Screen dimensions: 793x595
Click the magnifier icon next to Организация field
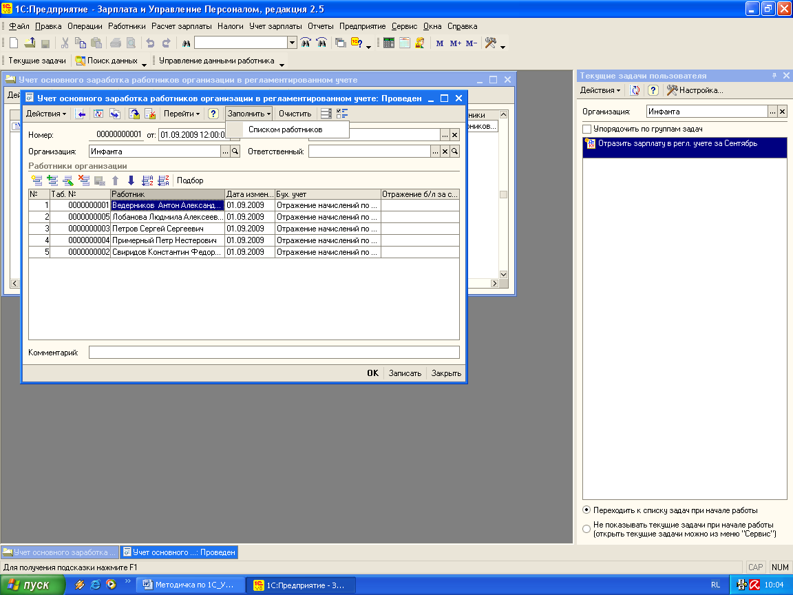(235, 152)
